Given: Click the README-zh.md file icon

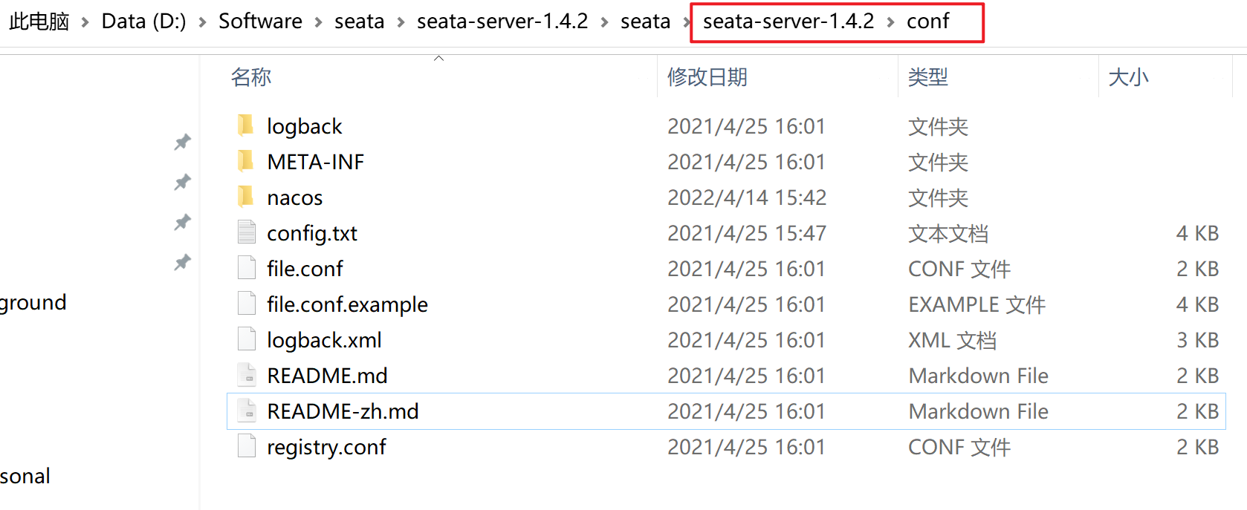Looking at the screenshot, I should pos(247,411).
